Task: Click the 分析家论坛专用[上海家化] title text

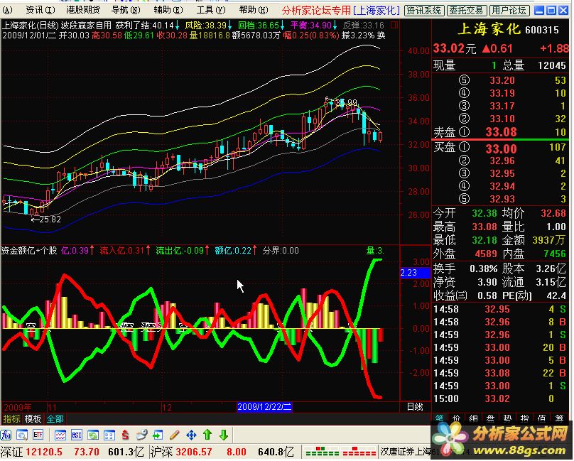Action: (341, 10)
